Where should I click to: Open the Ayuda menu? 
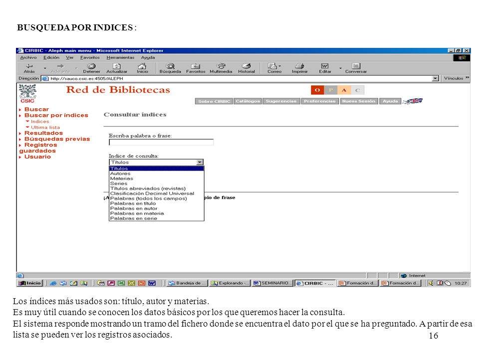(148, 57)
